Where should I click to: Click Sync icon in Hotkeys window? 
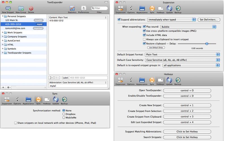coord(152,80)
